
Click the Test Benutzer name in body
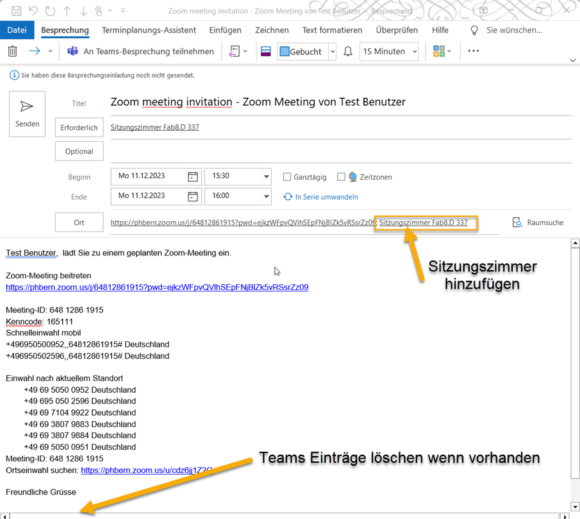(31, 253)
